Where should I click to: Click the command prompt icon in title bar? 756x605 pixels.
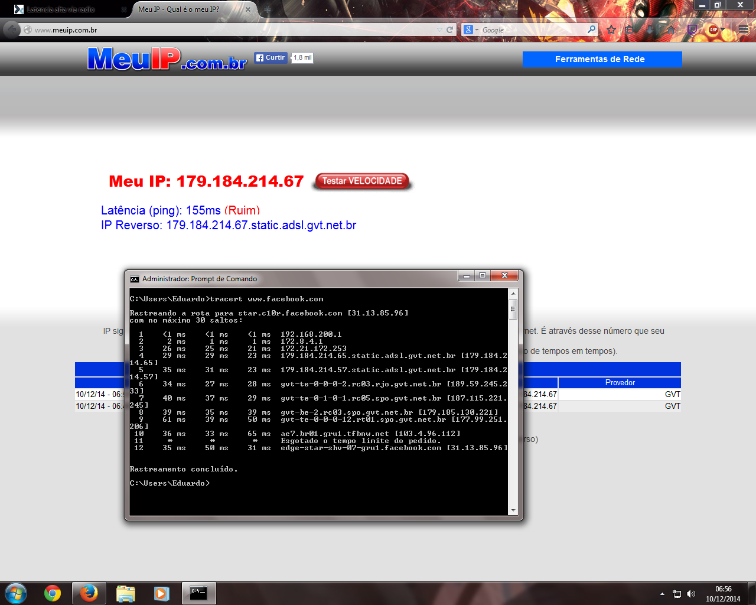coord(135,279)
